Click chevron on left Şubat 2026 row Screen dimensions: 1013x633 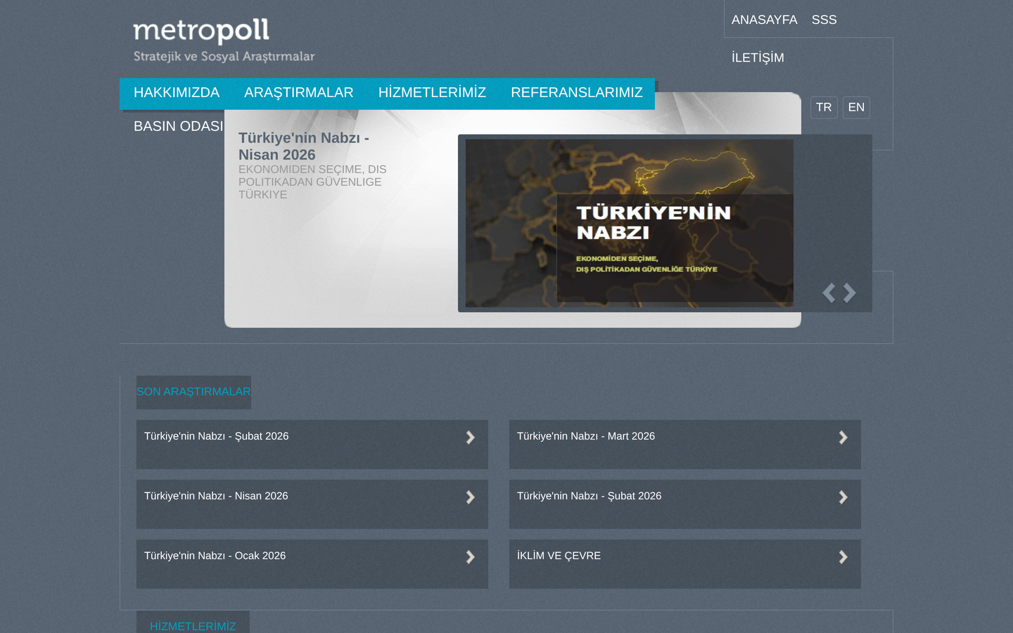click(471, 437)
